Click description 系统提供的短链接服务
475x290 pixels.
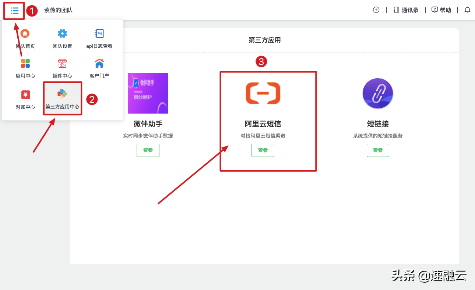(378, 136)
